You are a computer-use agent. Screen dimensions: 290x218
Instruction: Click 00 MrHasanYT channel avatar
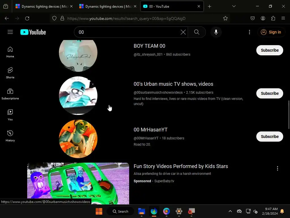[78, 139]
